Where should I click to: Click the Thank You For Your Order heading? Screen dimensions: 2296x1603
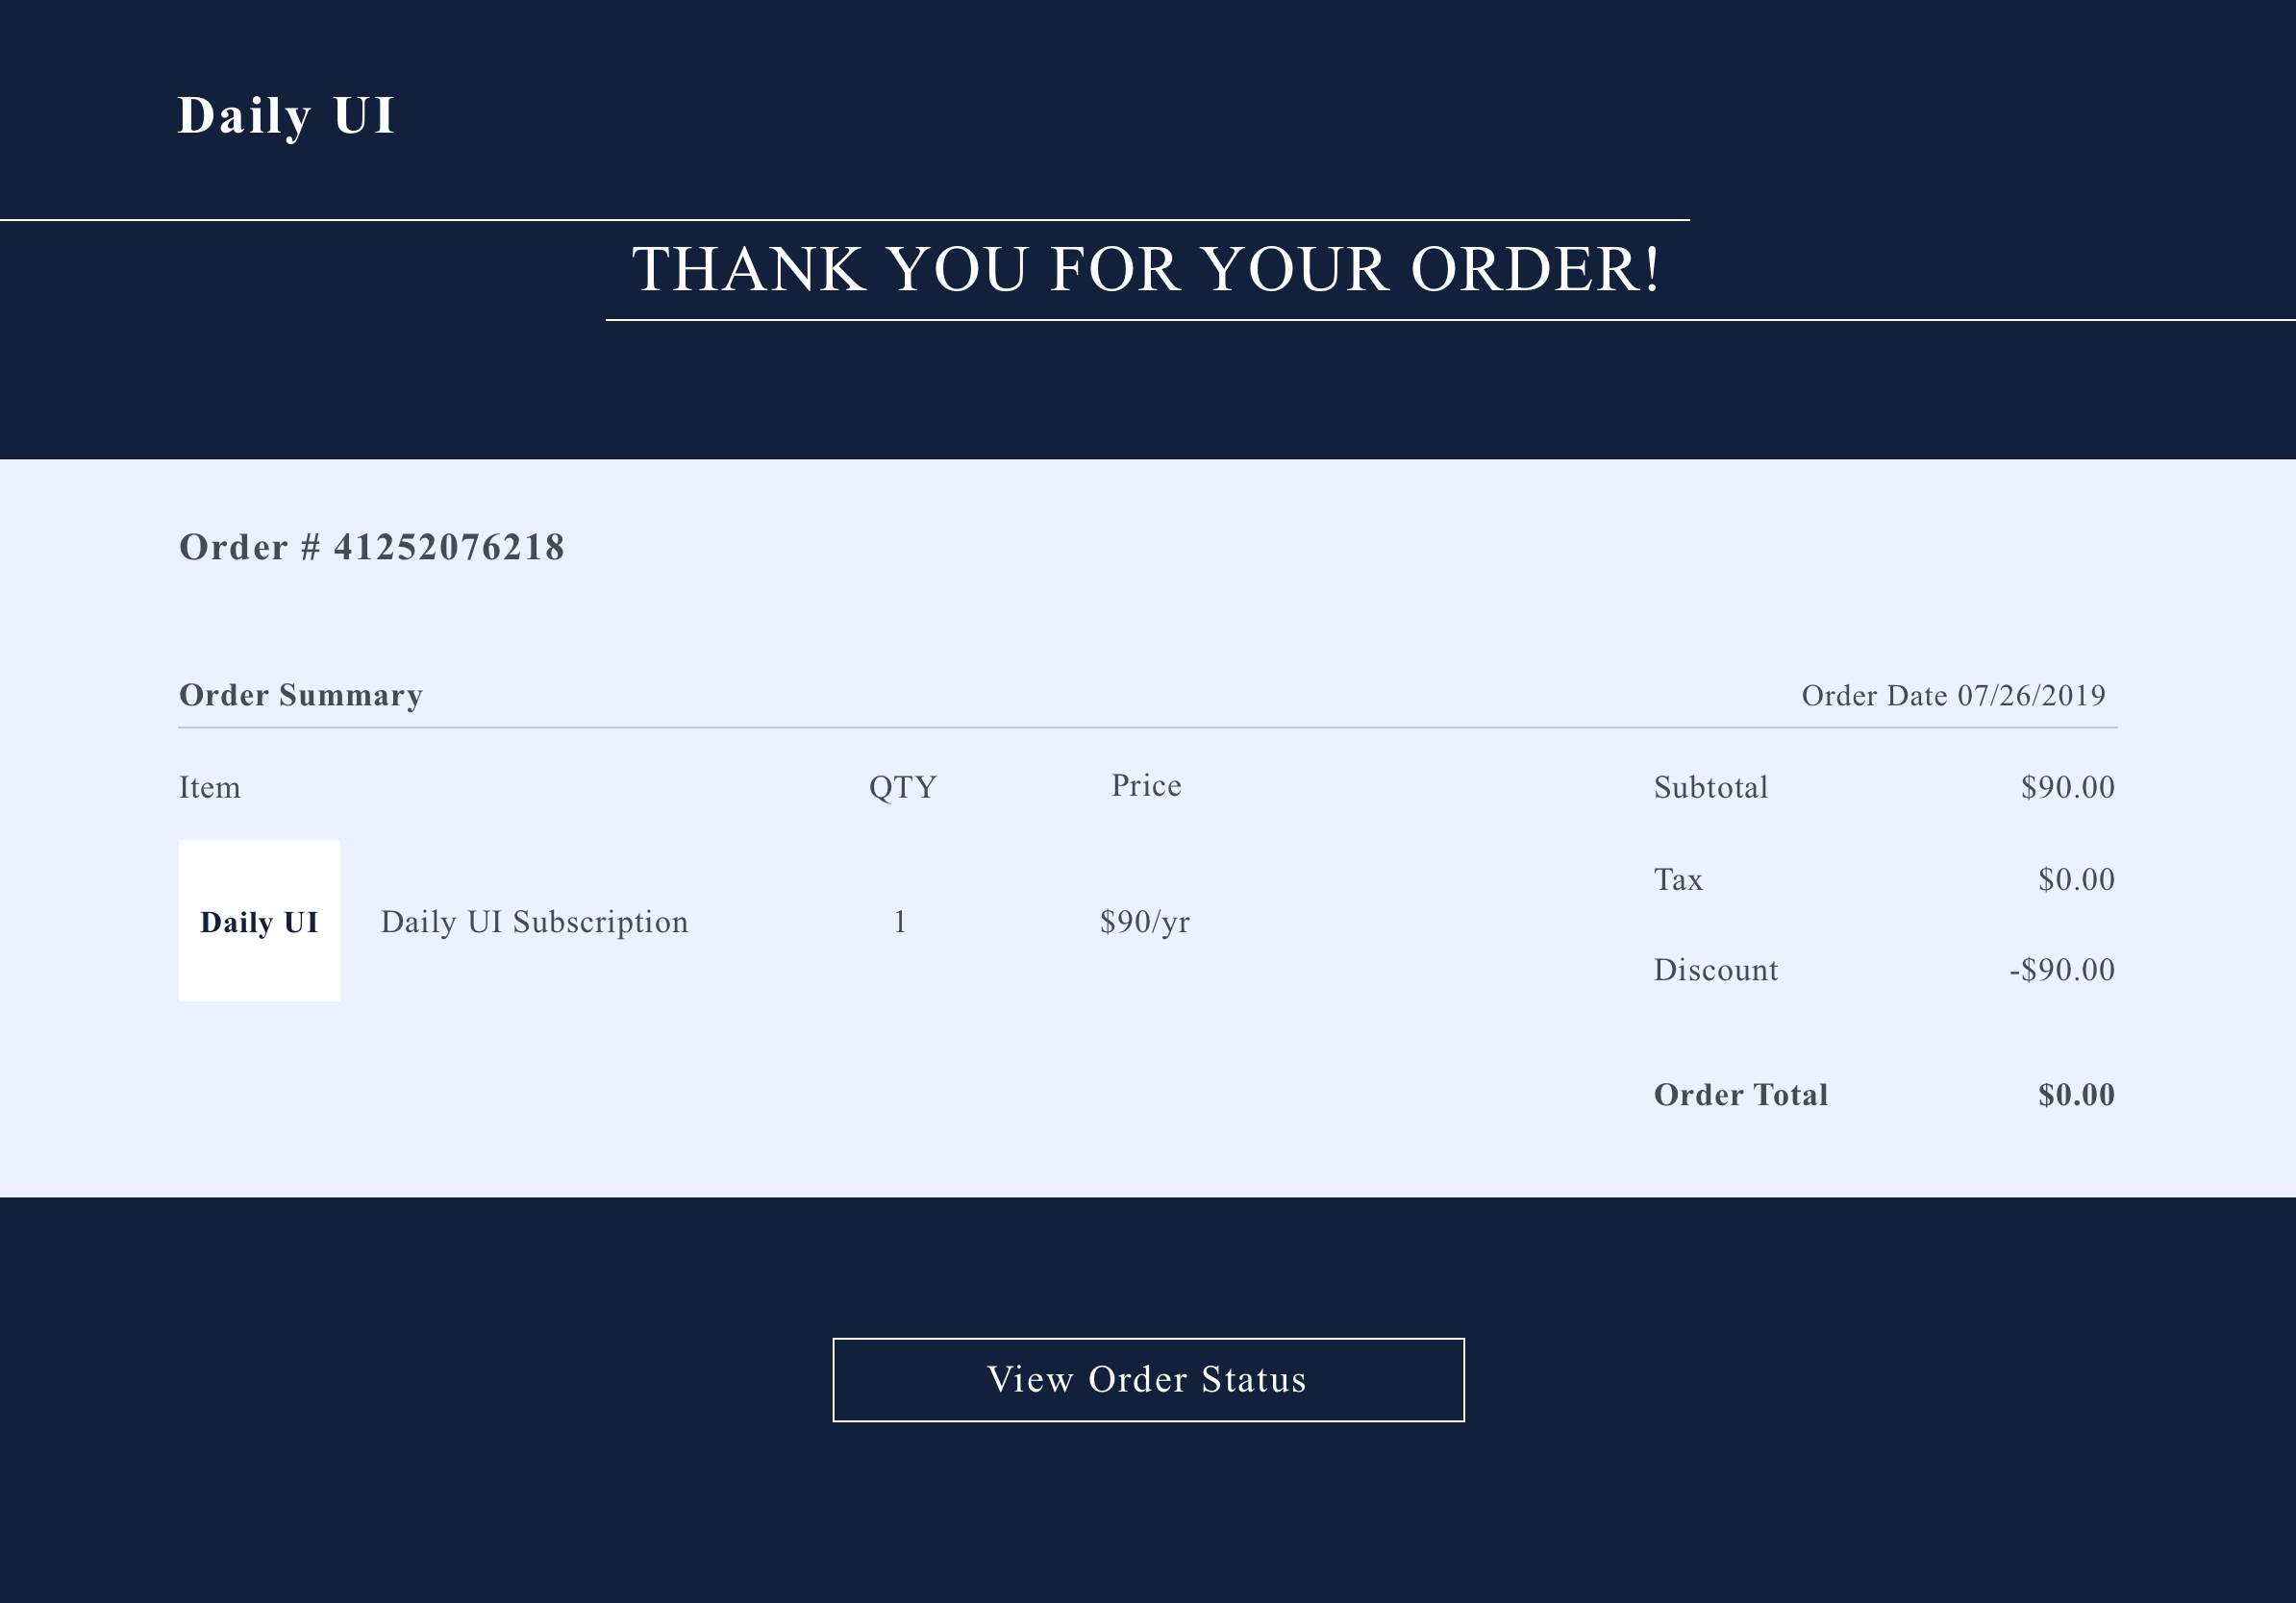1146,269
